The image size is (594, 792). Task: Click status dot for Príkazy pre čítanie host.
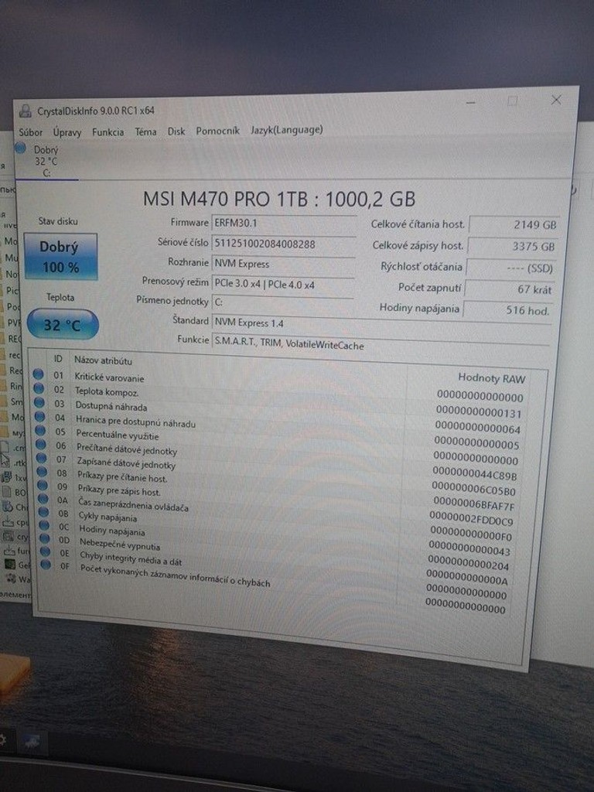[x=42, y=473]
